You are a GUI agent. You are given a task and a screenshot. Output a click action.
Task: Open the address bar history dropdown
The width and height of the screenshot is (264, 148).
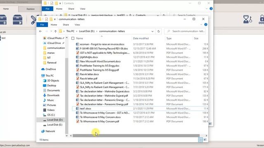[x=152, y=31]
